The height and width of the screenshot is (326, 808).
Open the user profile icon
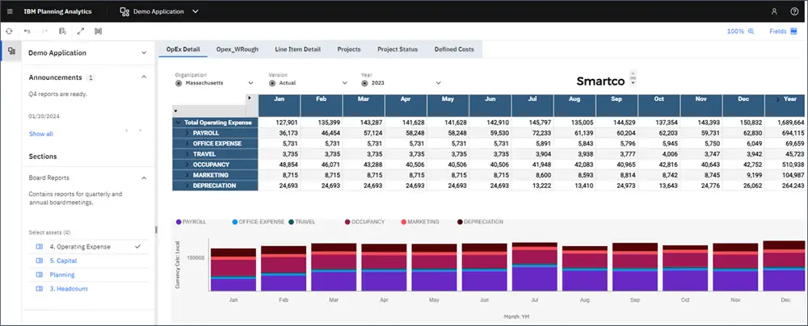pos(774,11)
